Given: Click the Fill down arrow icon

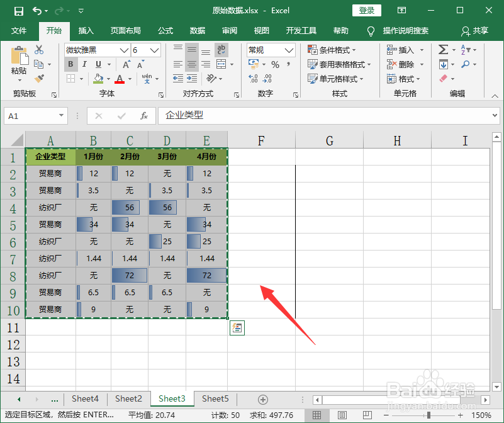Looking at the screenshot, I should tap(444, 64).
